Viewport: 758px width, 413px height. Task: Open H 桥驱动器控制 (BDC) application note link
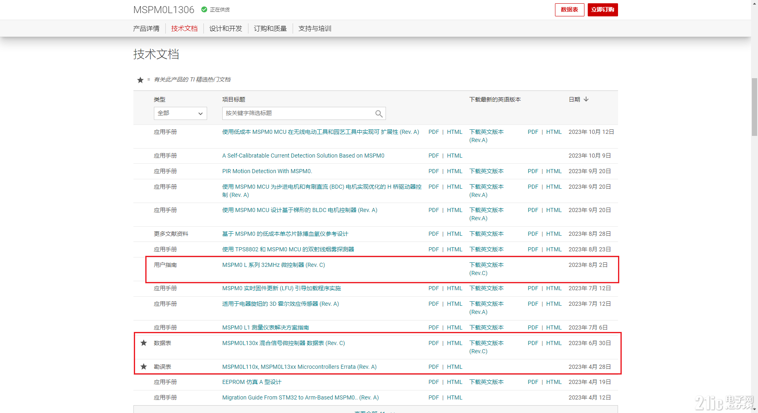pyautogui.click(x=322, y=191)
